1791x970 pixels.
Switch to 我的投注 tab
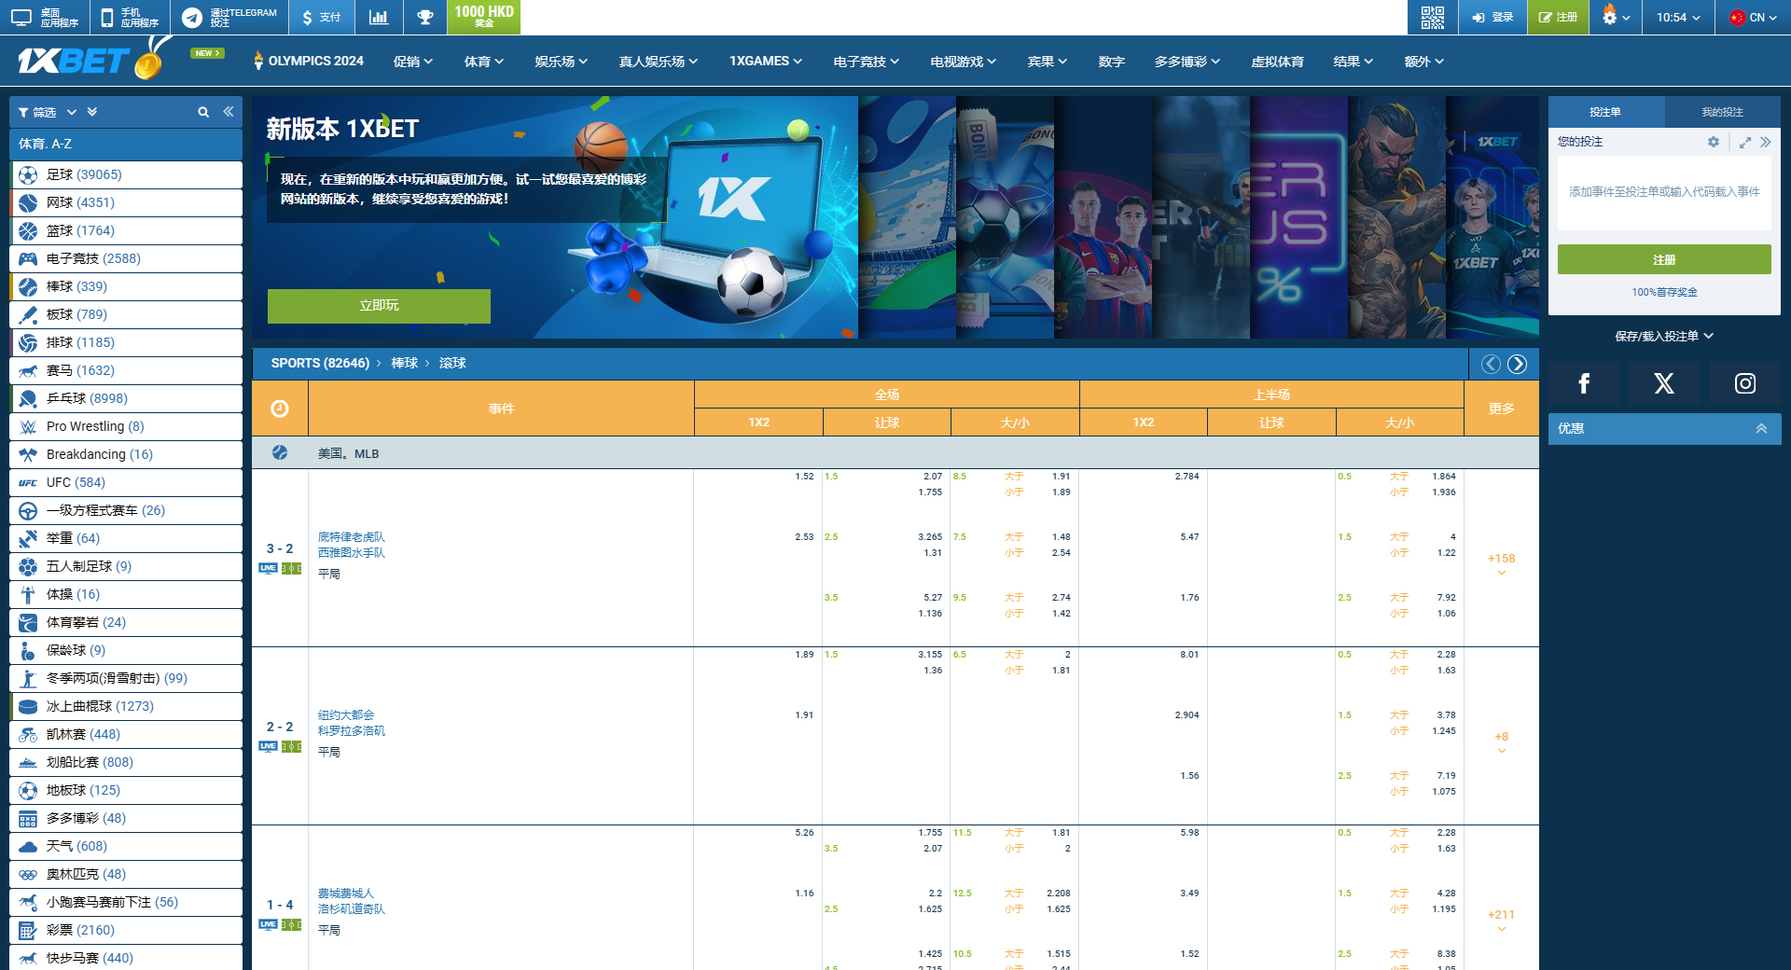point(1722,112)
